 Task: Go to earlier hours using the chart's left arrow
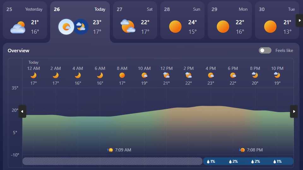tap(22, 111)
